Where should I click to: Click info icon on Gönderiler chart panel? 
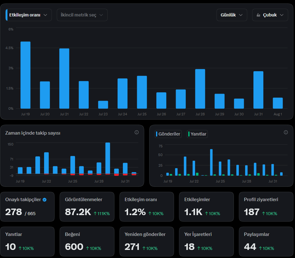coord(286,132)
